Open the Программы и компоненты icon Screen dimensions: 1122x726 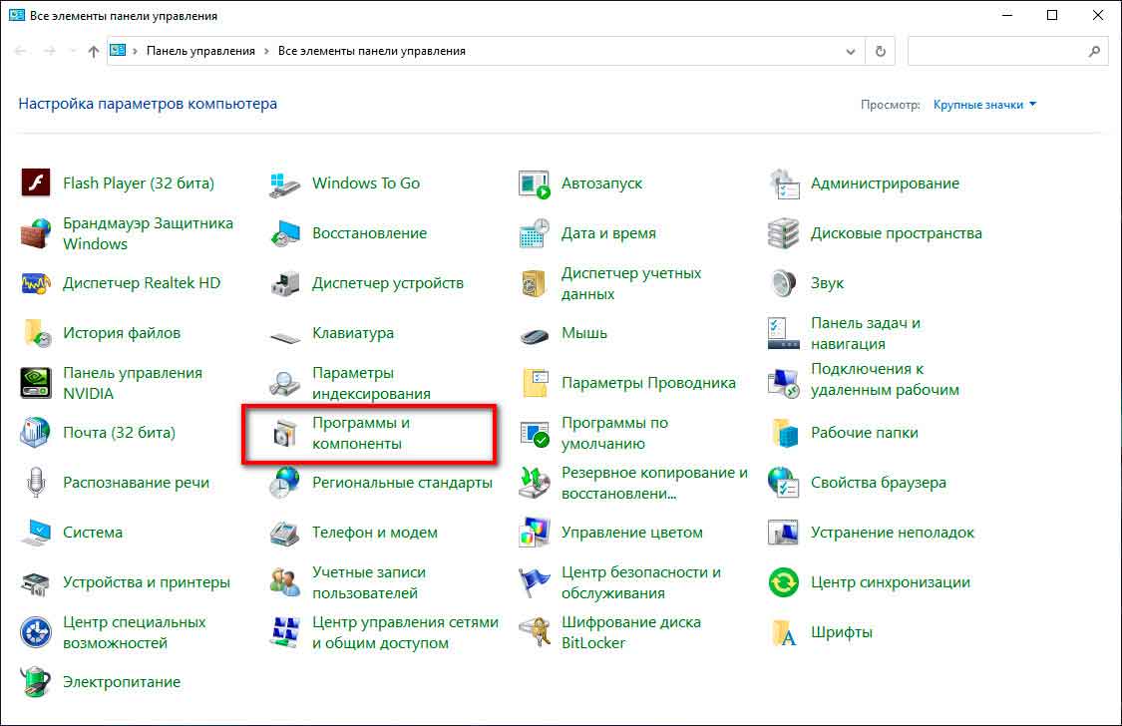[285, 433]
